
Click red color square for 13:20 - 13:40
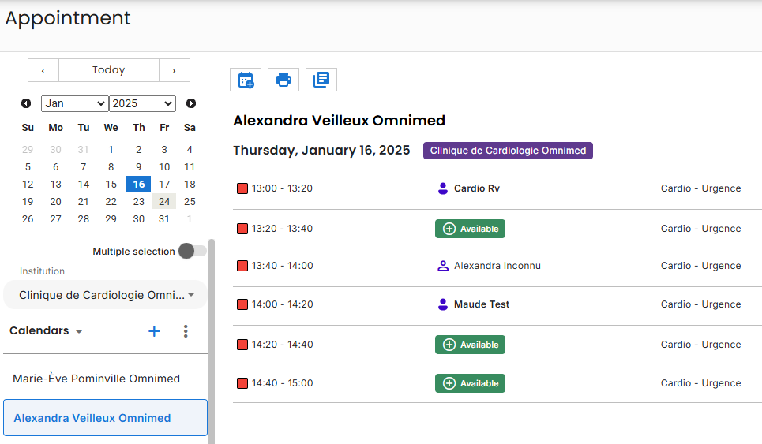point(242,229)
